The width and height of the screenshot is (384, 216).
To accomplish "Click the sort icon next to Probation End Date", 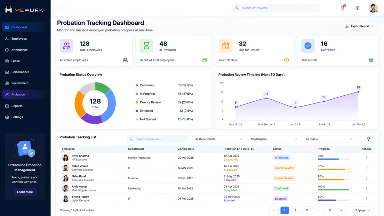I will 252,149.
